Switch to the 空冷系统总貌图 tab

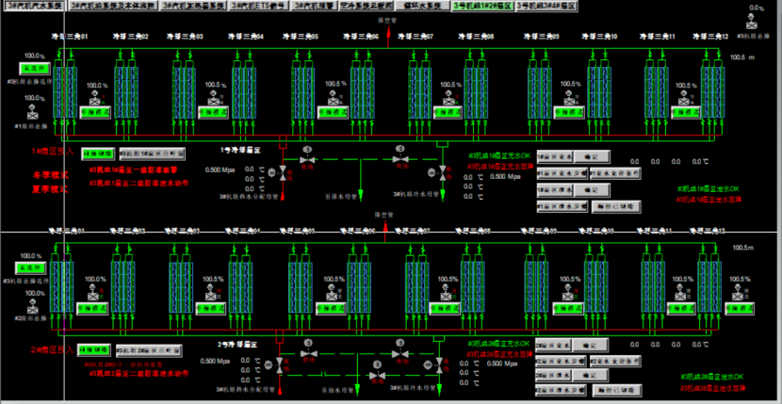tap(365, 6)
